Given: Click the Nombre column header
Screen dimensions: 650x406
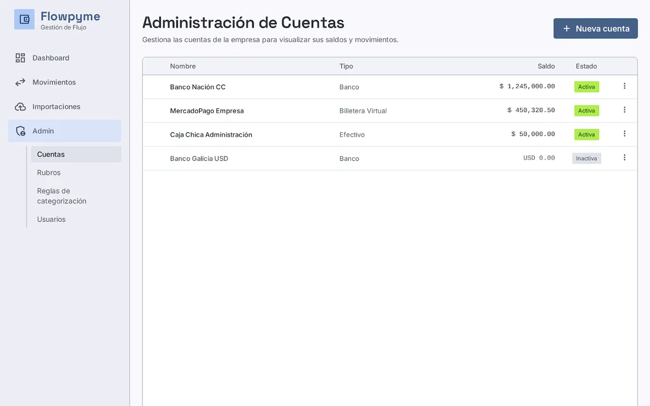Looking at the screenshot, I should click(183, 66).
